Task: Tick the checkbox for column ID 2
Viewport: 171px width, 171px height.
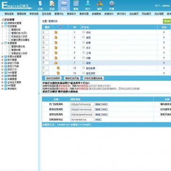Action: [84, 37]
